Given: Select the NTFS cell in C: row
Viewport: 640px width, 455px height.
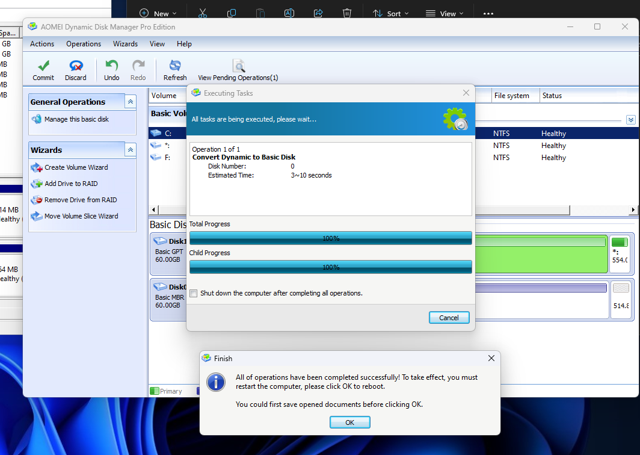Looking at the screenshot, I should (501, 134).
